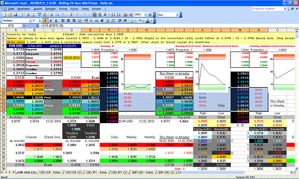Click the vertical scrollbar down arrow
The width and height of the screenshot is (299, 179).
(297, 168)
